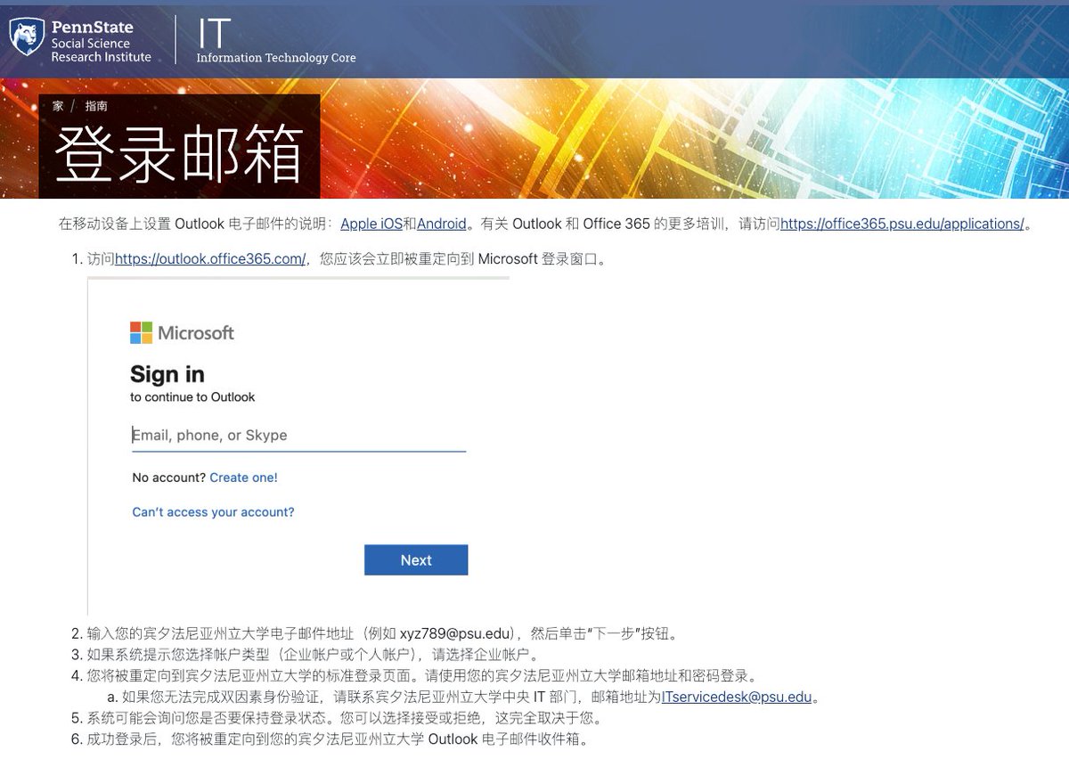Email ITservicedesk@psu.edu via link
The height and width of the screenshot is (759, 1069).
pyautogui.click(x=737, y=698)
